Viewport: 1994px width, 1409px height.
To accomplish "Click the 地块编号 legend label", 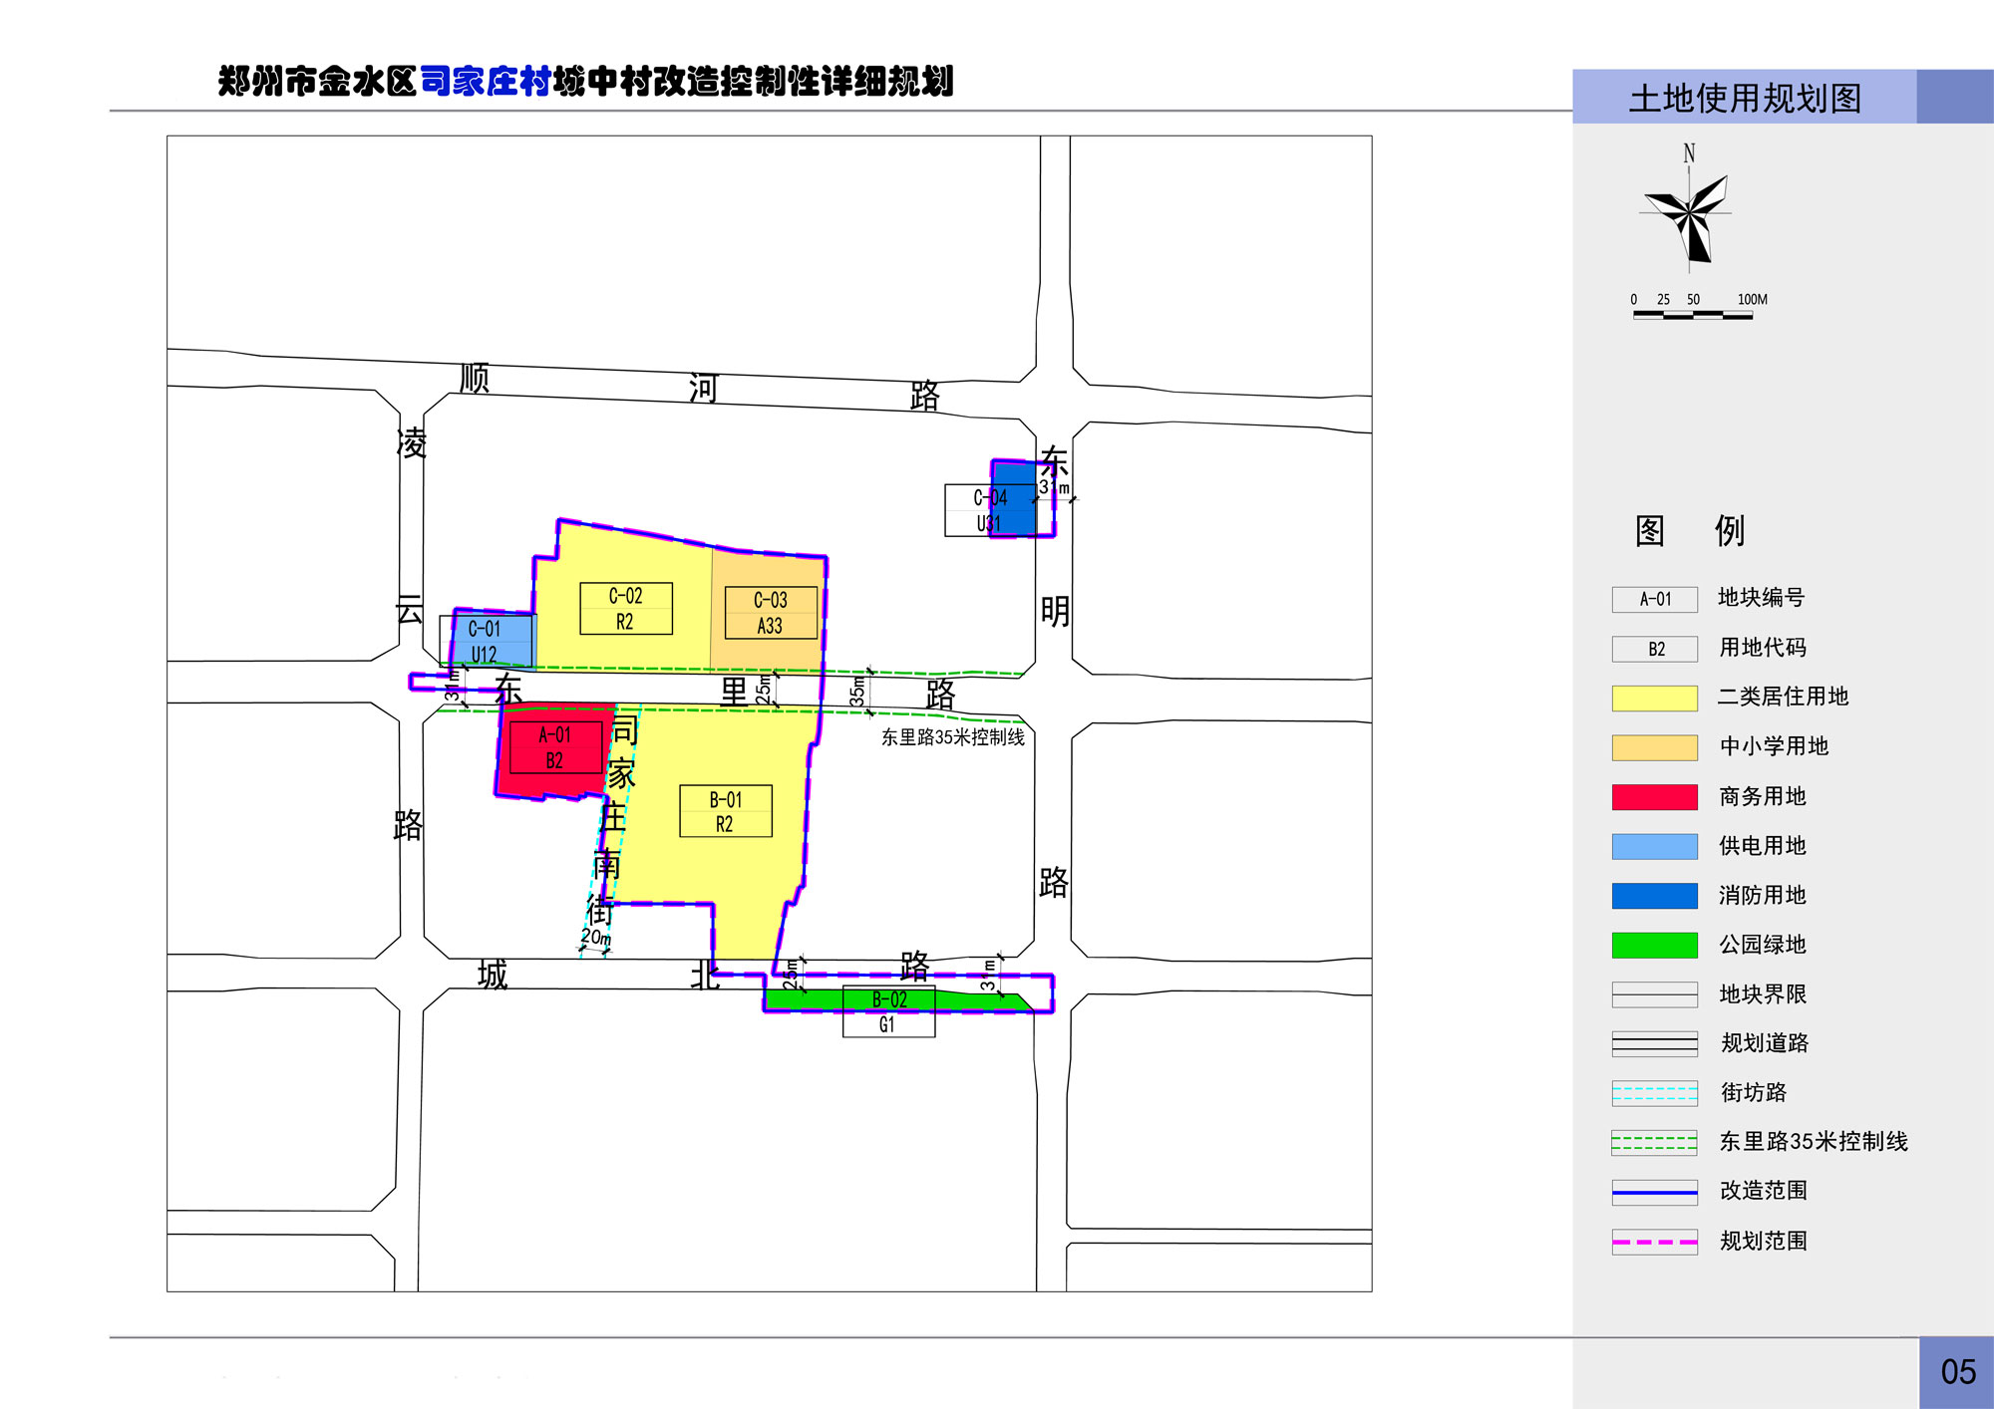I will (1761, 598).
